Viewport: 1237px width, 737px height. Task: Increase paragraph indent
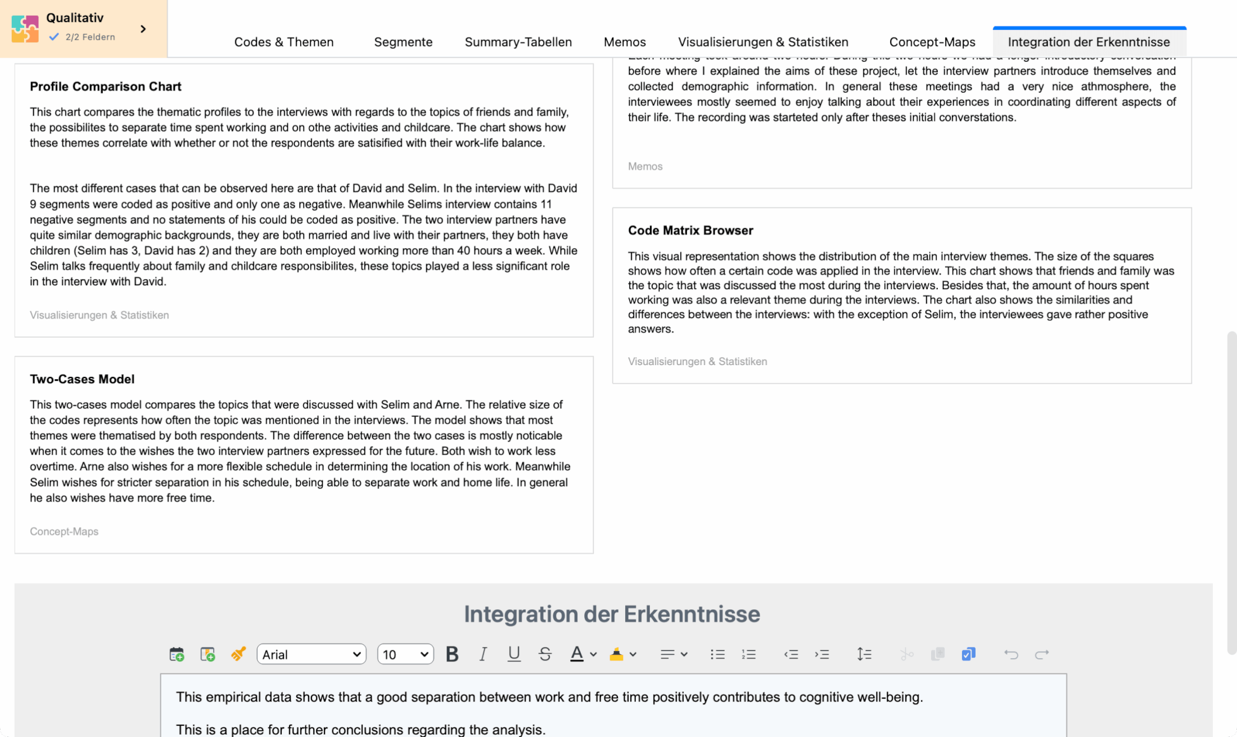(822, 654)
